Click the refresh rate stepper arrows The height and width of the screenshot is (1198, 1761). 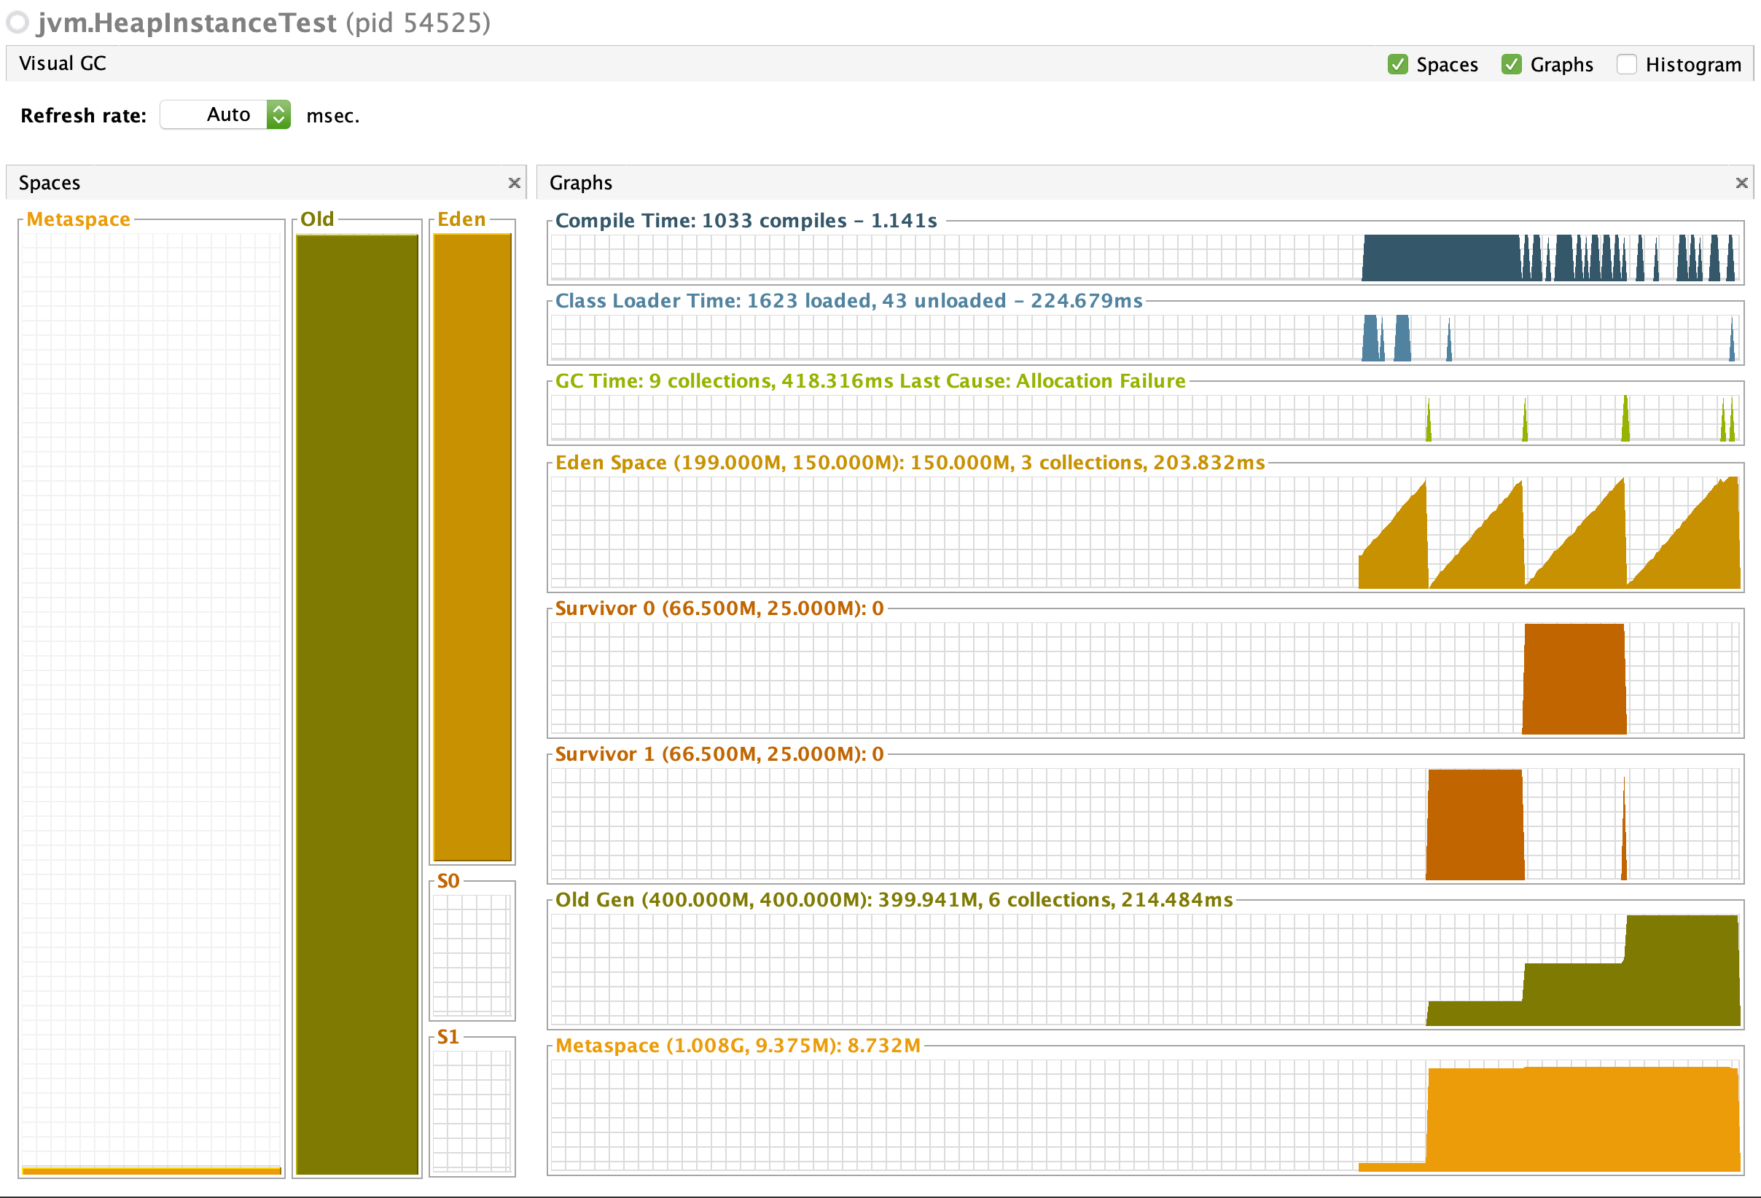point(279,114)
